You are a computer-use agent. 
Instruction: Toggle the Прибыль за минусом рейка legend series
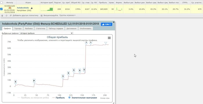click(33, 98)
